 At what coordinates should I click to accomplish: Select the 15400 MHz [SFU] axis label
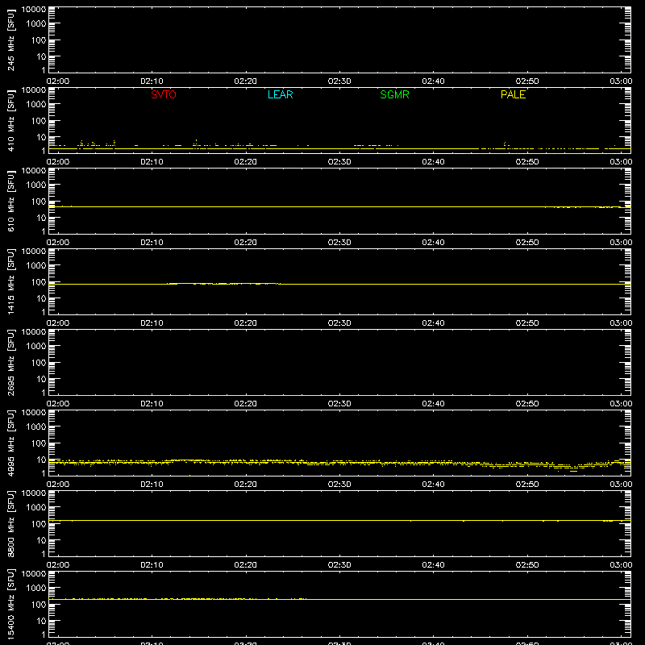point(10,605)
